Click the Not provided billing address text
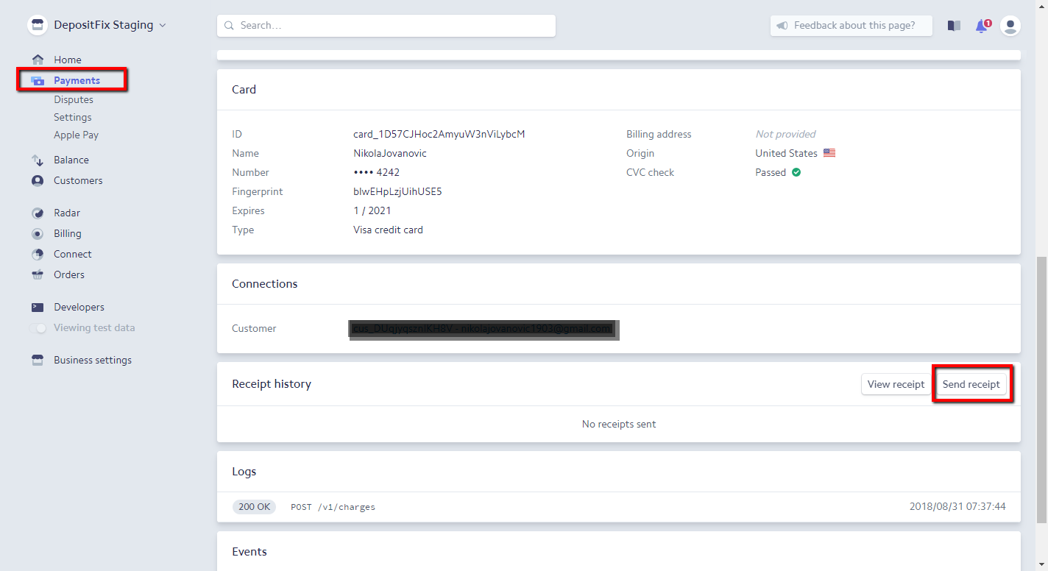The height and width of the screenshot is (571, 1048). [786, 134]
